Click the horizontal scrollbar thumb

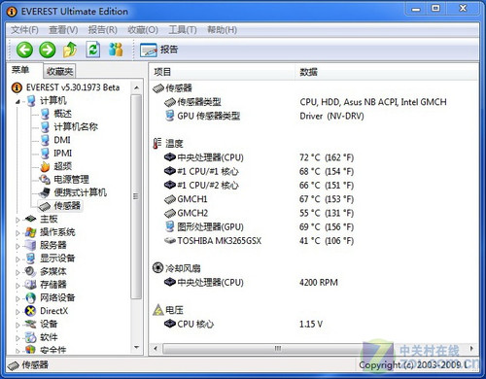(277, 349)
